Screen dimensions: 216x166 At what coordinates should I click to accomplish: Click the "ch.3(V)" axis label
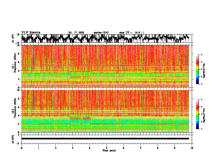coord(13,139)
